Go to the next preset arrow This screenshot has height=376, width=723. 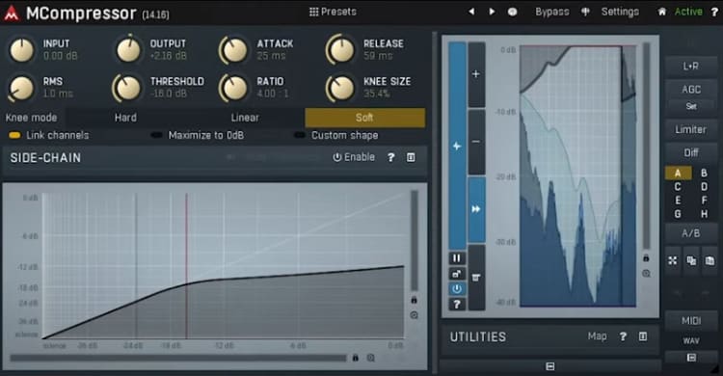point(492,12)
